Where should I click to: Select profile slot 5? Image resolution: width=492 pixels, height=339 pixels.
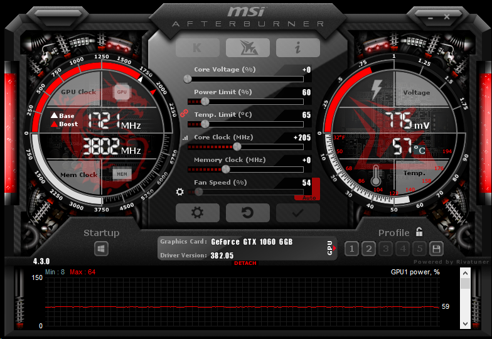[x=420, y=249]
